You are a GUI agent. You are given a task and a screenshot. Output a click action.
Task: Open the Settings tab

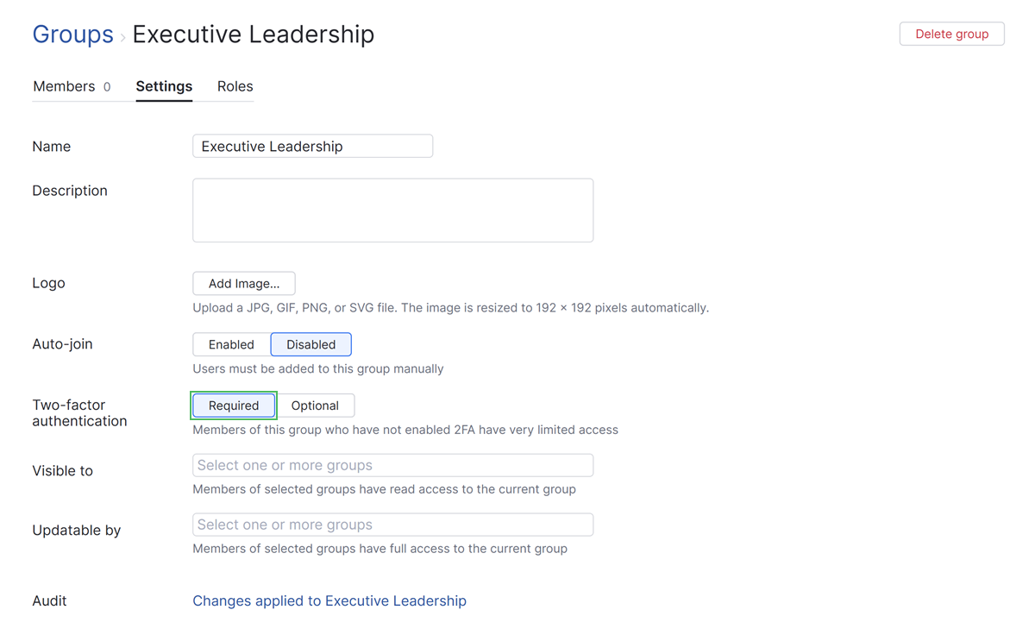click(x=164, y=86)
